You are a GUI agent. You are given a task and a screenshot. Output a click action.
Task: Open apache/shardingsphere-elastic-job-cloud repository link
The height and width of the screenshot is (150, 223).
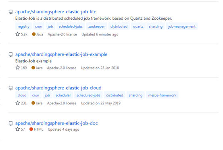coord(58,88)
